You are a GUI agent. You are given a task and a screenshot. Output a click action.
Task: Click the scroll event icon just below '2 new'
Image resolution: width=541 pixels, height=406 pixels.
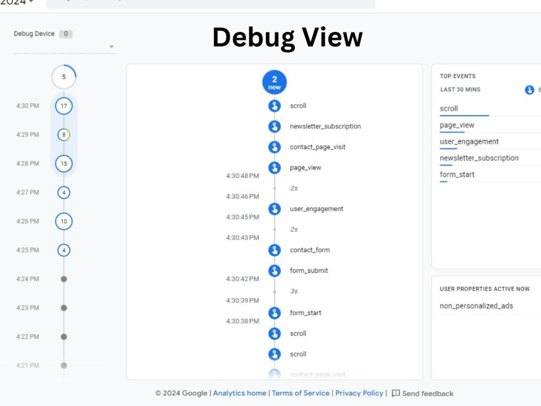pos(275,106)
